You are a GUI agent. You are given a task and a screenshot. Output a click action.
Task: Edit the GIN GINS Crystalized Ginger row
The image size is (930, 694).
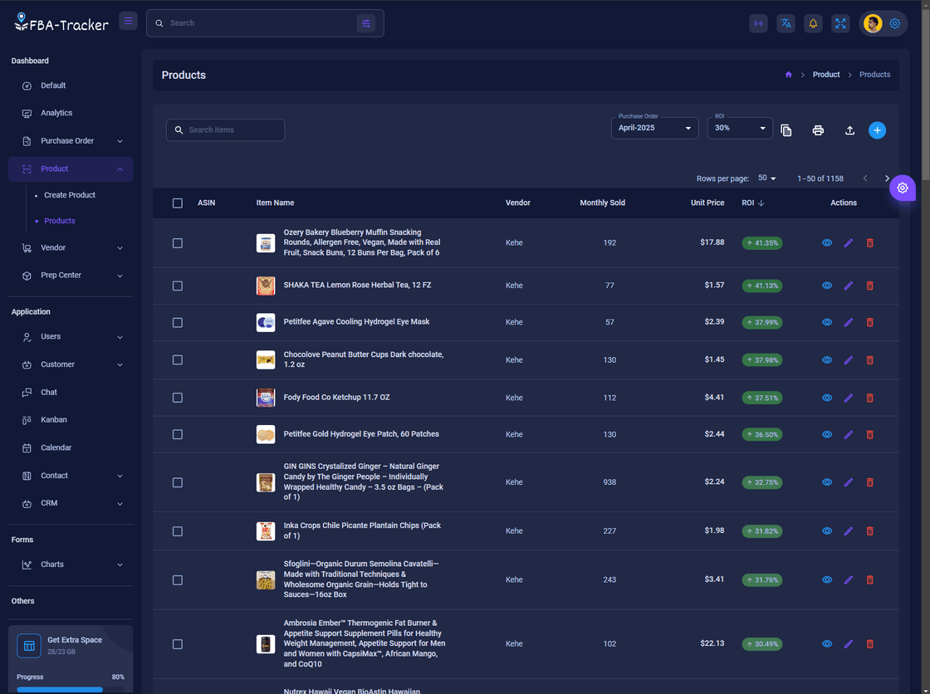click(848, 482)
